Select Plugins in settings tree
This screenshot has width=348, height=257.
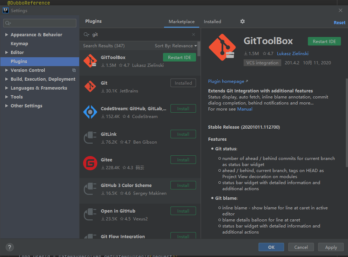40,61
